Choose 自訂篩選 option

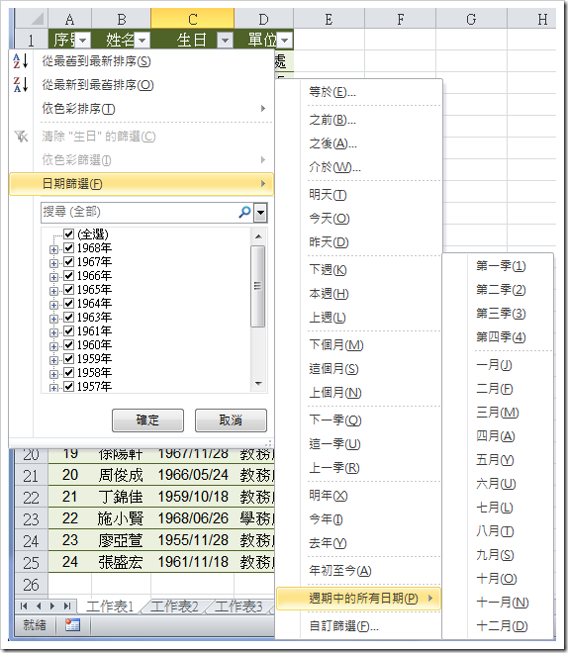pyautogui.click(x=358, y=626)
